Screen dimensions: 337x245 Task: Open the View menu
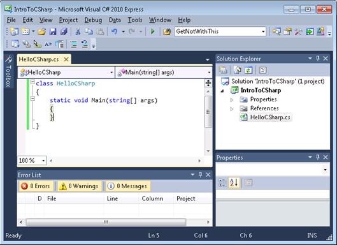pos(46,20)
